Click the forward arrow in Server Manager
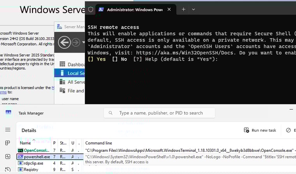 (x=76, y=42)
